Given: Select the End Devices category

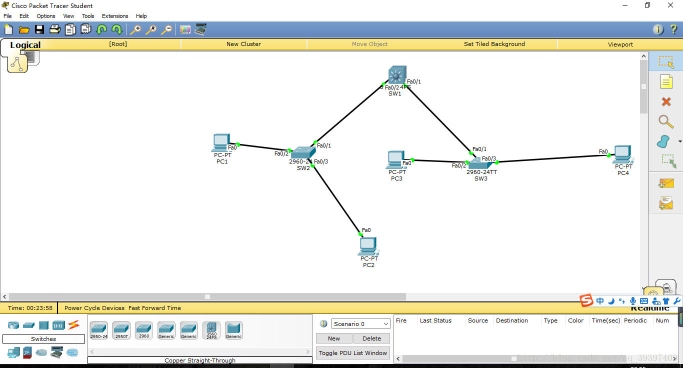Looking at the screenshot, I should [x=13, y=352].
